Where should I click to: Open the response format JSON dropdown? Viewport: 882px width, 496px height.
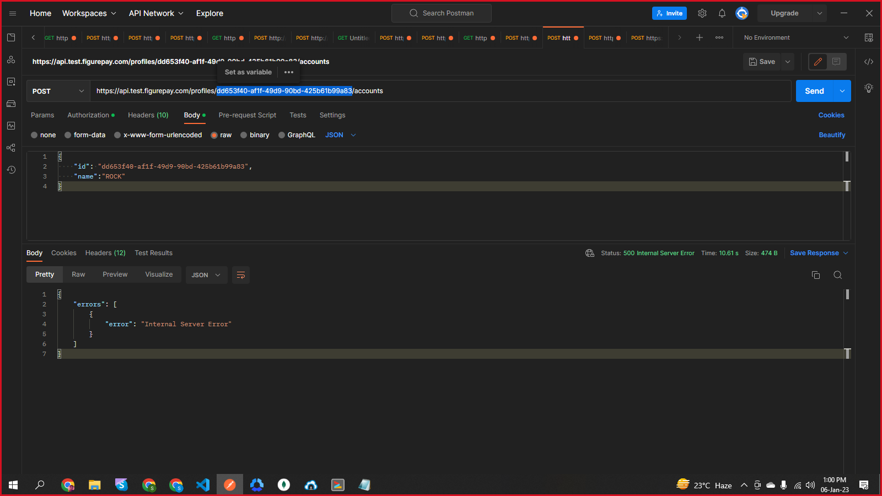tap(206, 275)
